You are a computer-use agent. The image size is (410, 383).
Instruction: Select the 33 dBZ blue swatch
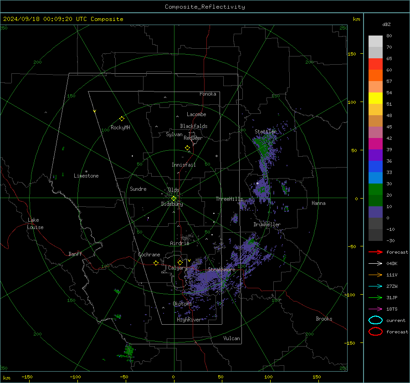[375, 166]
